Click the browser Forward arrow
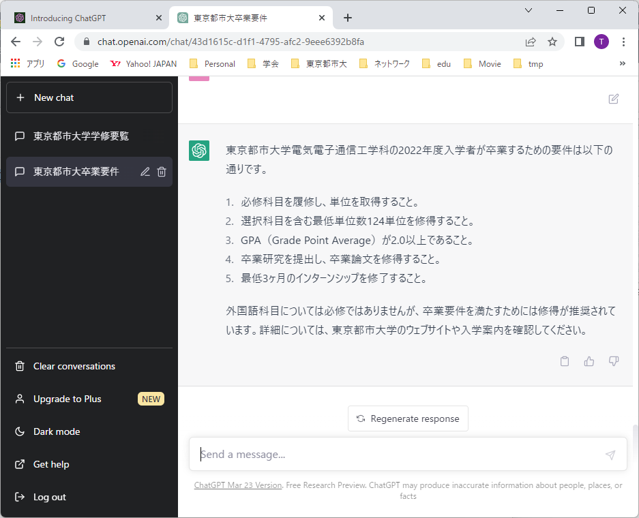 [x=38, y=42]
